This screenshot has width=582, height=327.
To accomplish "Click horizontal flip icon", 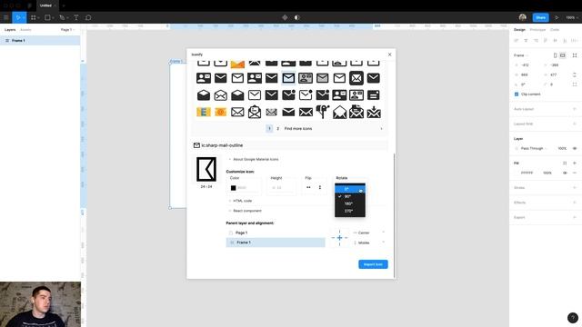I will [x=308, y=188].
